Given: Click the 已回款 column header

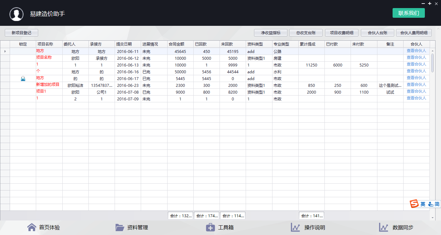Looking at the screenshot, I should pos(207,44).
